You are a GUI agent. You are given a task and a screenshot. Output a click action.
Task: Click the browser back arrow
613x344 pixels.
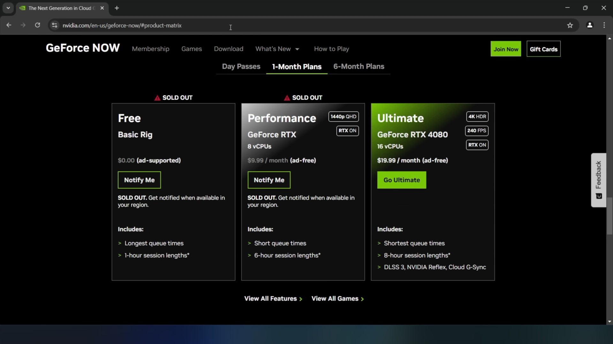9,25
